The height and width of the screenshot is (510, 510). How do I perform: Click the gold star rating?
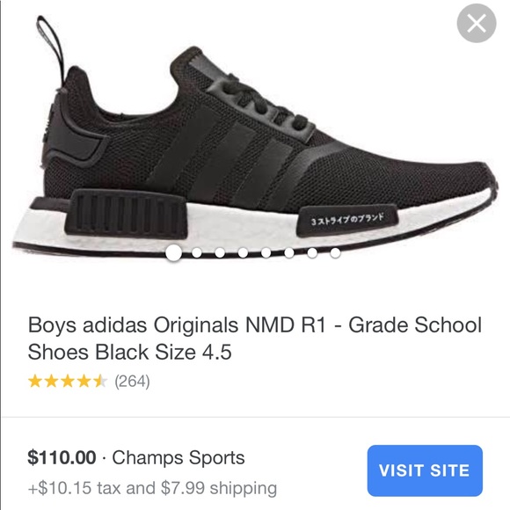point(68,382)
